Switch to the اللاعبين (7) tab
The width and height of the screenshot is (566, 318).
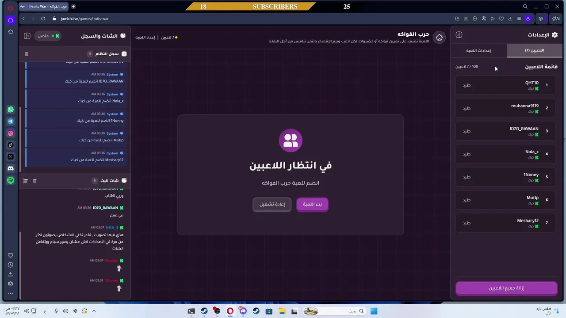pyautogui.click(x=535, y=50)
